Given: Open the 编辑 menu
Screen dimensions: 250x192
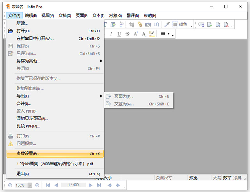Looking at the screenshot, I should pos(30,16).
